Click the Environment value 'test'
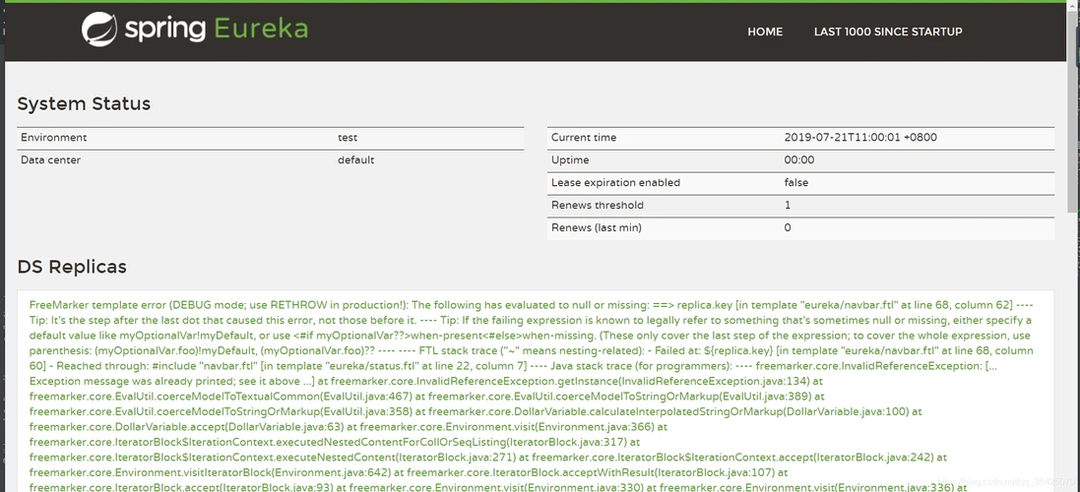This screenshot has height=492, width=1080. coord(348,138)
